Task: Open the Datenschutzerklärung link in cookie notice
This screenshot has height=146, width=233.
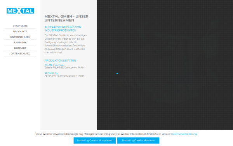Action: 184,134
